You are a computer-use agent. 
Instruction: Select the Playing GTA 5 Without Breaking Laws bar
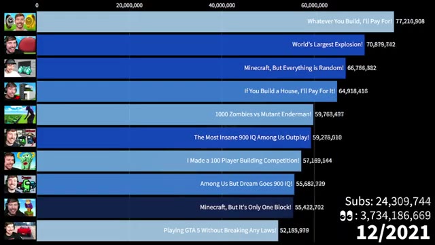(x=158, y=231)
